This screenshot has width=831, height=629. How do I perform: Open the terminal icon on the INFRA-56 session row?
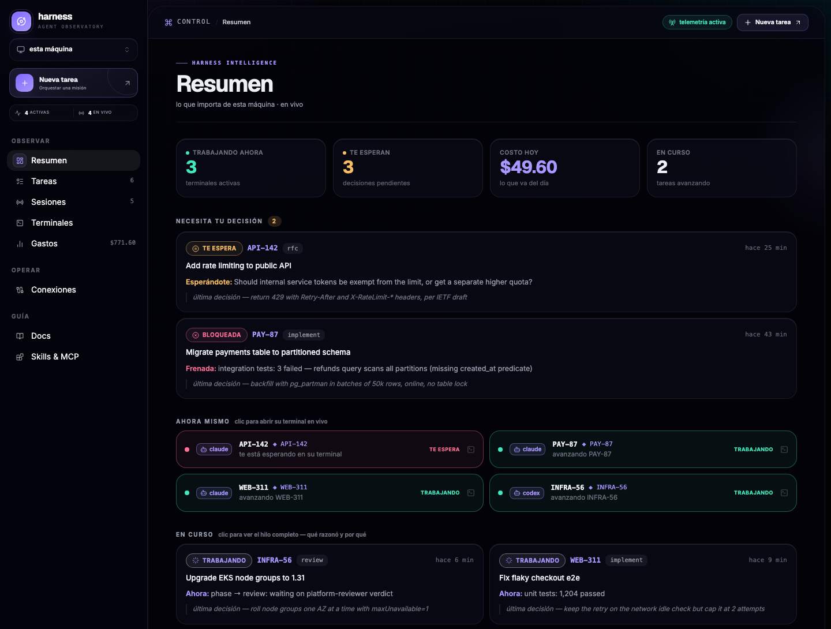click(784, 493)
